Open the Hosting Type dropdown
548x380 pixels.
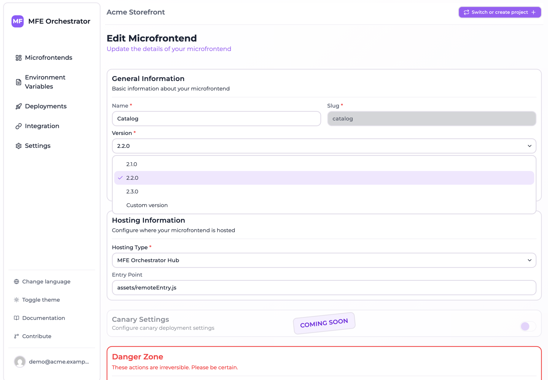click(x=324, y=260)
